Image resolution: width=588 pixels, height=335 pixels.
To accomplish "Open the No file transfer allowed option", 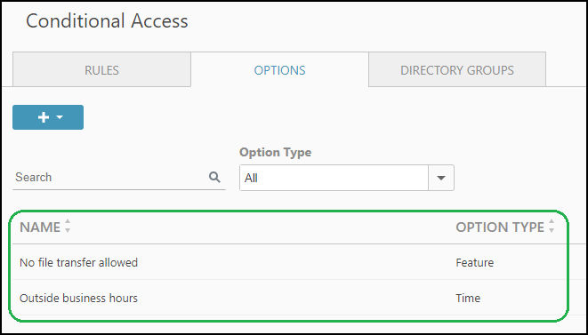I will [x=79, y=262].
